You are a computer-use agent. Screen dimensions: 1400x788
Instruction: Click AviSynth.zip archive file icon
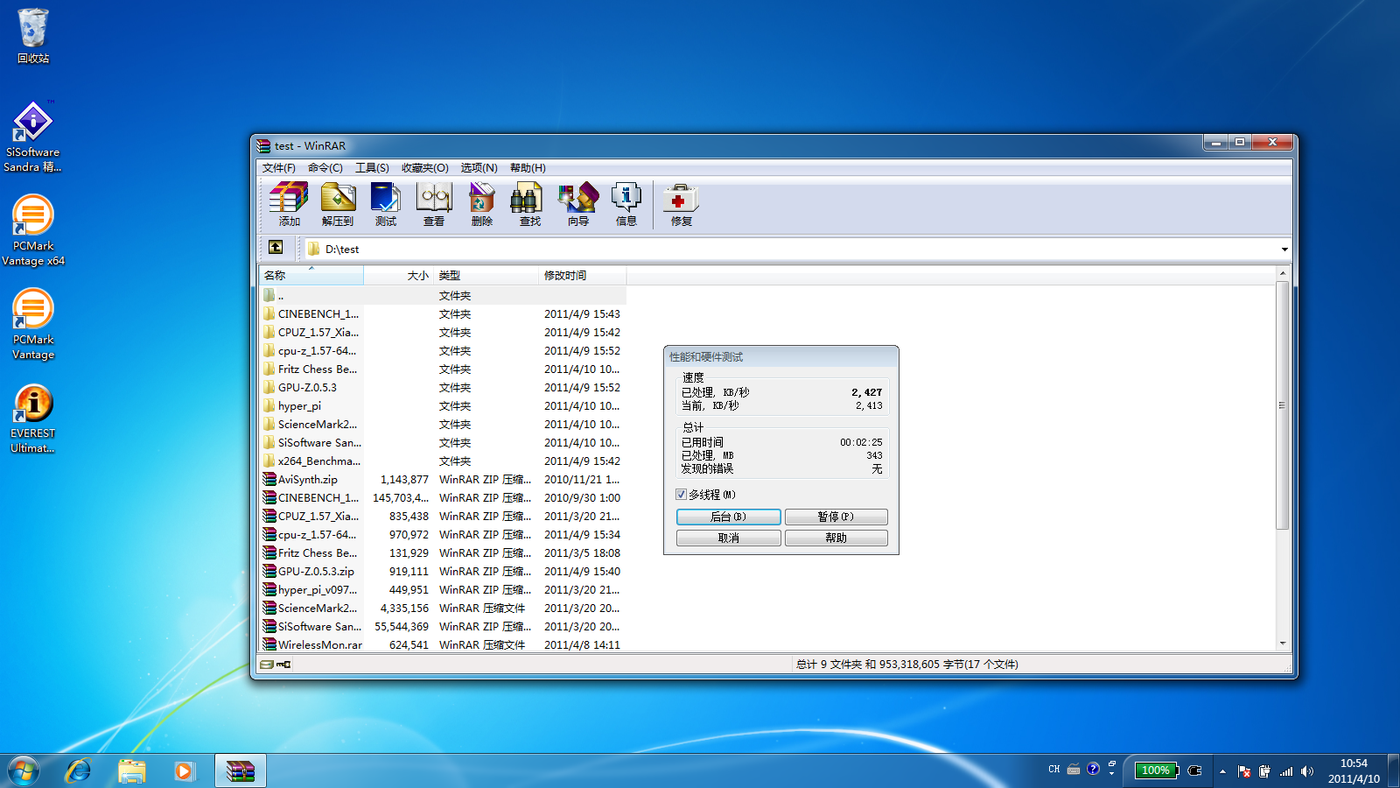tap(270, 479)
